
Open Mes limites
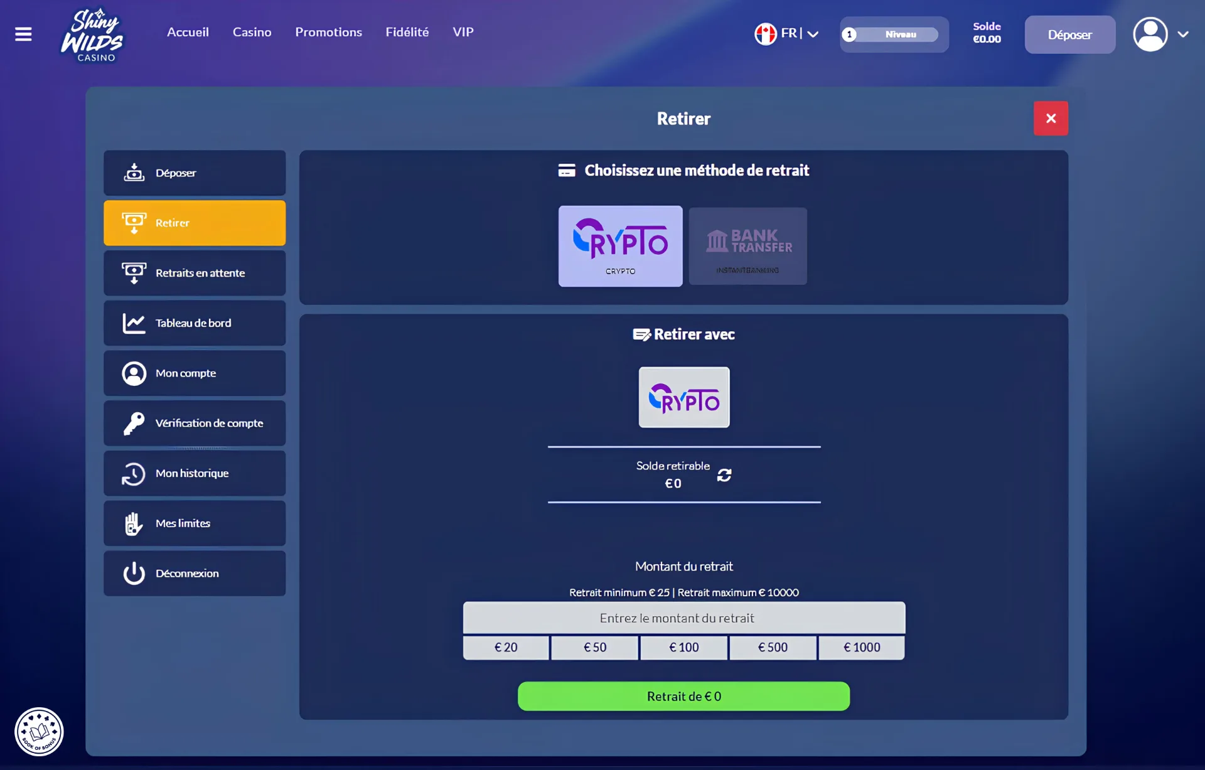pyautogui.click(x=195, y=523)
